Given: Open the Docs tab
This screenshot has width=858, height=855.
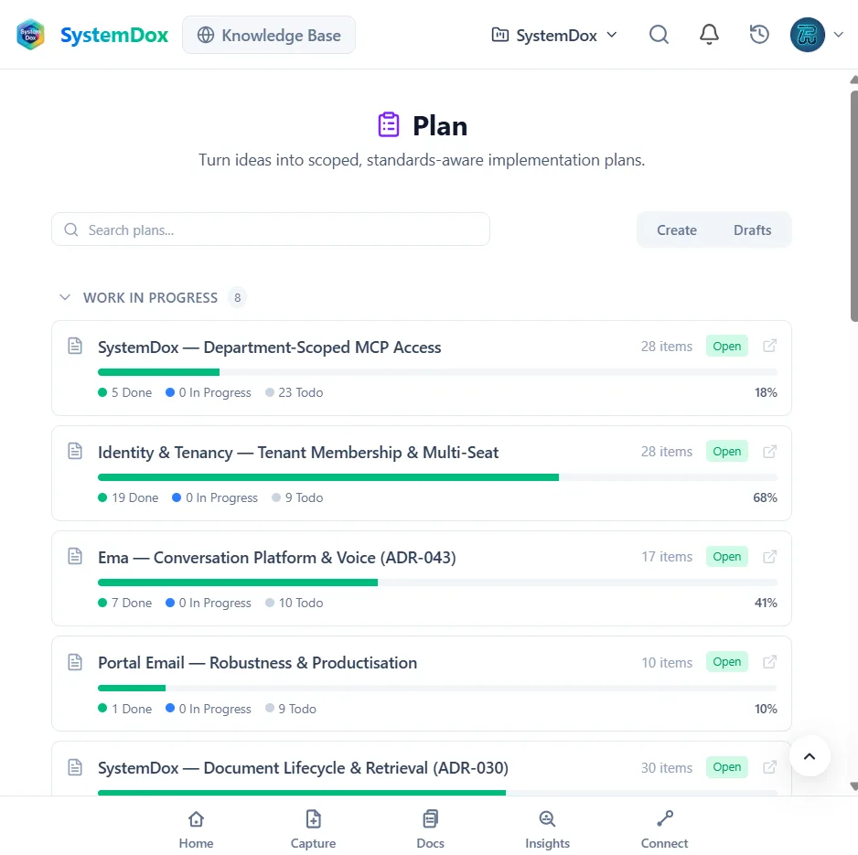Looking at the screenshot, I should tap(431, 828).
